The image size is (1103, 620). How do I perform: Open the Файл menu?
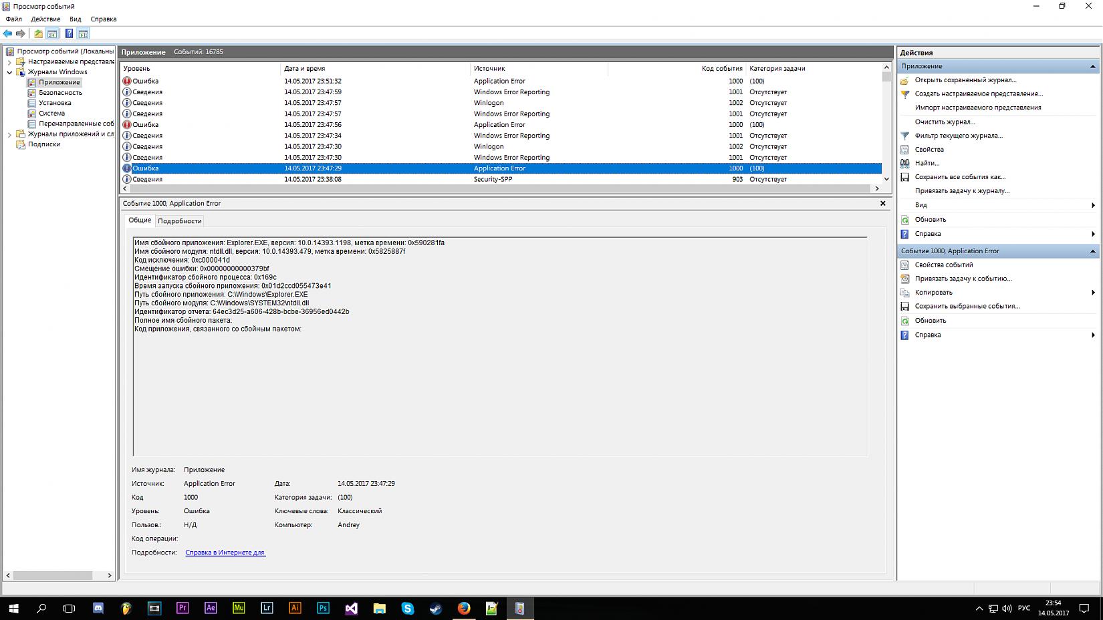point(14,19)
